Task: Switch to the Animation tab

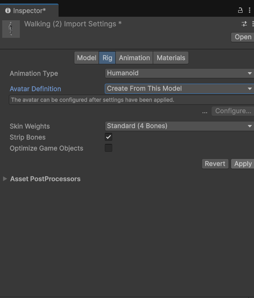Action: click(134, 58)
